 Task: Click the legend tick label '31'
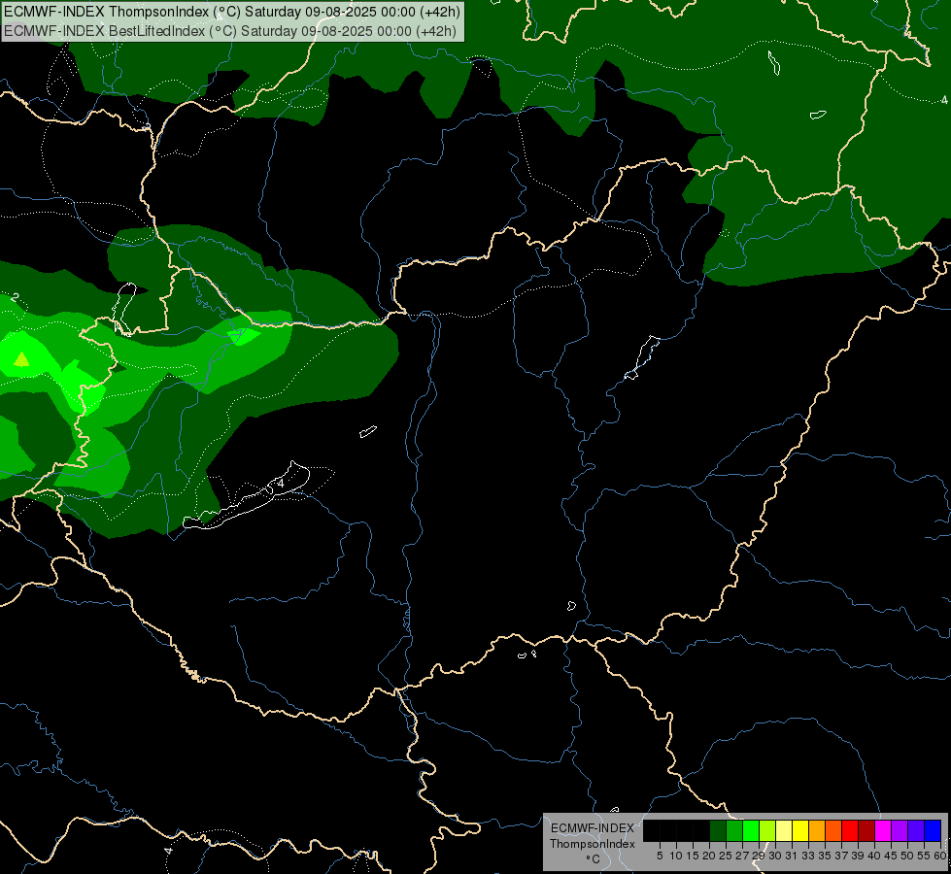click(792, 856)
